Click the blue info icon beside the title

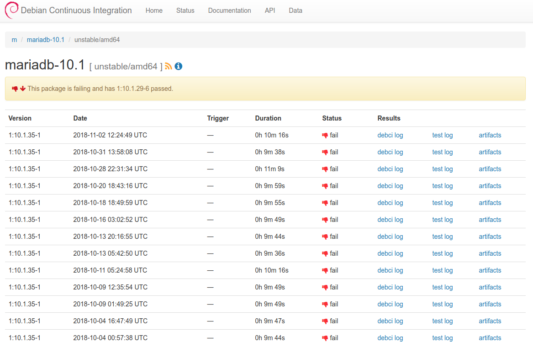tap(179, 66)
